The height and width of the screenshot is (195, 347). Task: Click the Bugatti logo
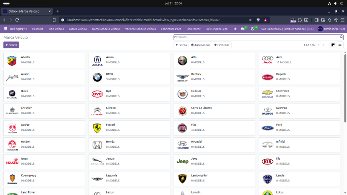(x=267, y=77)
